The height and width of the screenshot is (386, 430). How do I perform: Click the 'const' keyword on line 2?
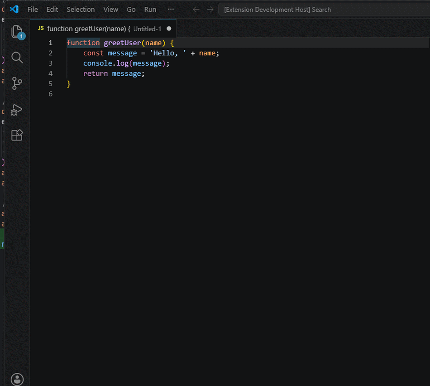(93, 53)
